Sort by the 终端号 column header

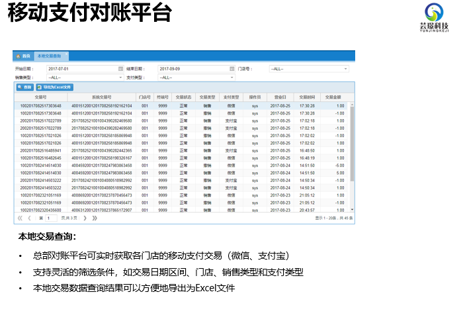163,97
